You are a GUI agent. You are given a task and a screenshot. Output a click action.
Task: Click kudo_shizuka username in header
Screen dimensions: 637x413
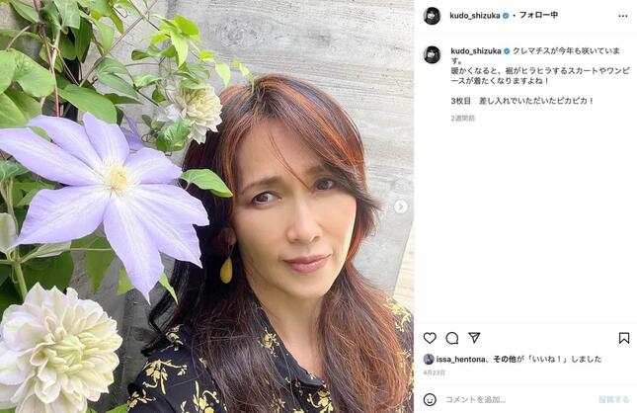point(474,16)
